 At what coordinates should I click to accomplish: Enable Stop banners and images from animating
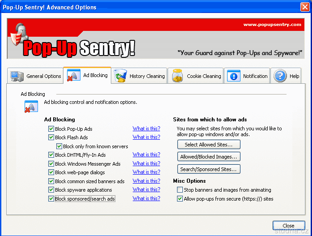tap(180, 190)
